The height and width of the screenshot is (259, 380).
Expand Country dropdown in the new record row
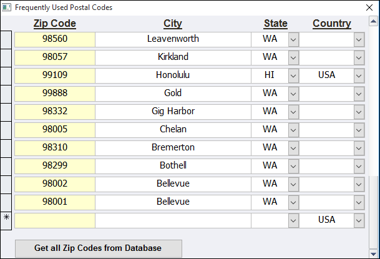359,220
